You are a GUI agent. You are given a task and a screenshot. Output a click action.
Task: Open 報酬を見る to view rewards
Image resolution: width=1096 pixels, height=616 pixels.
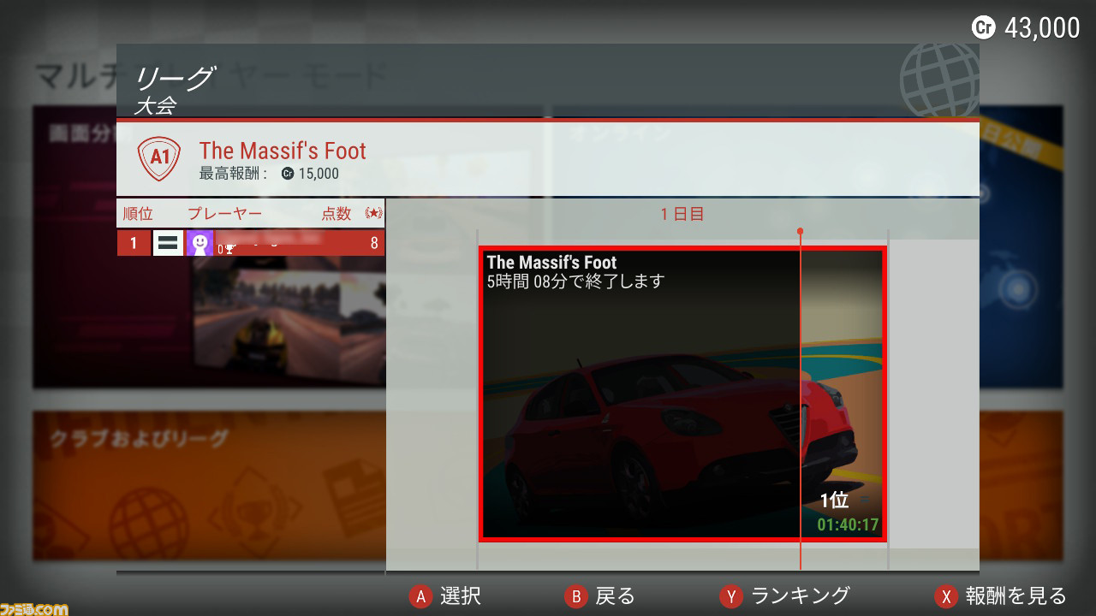(1016, 596)
